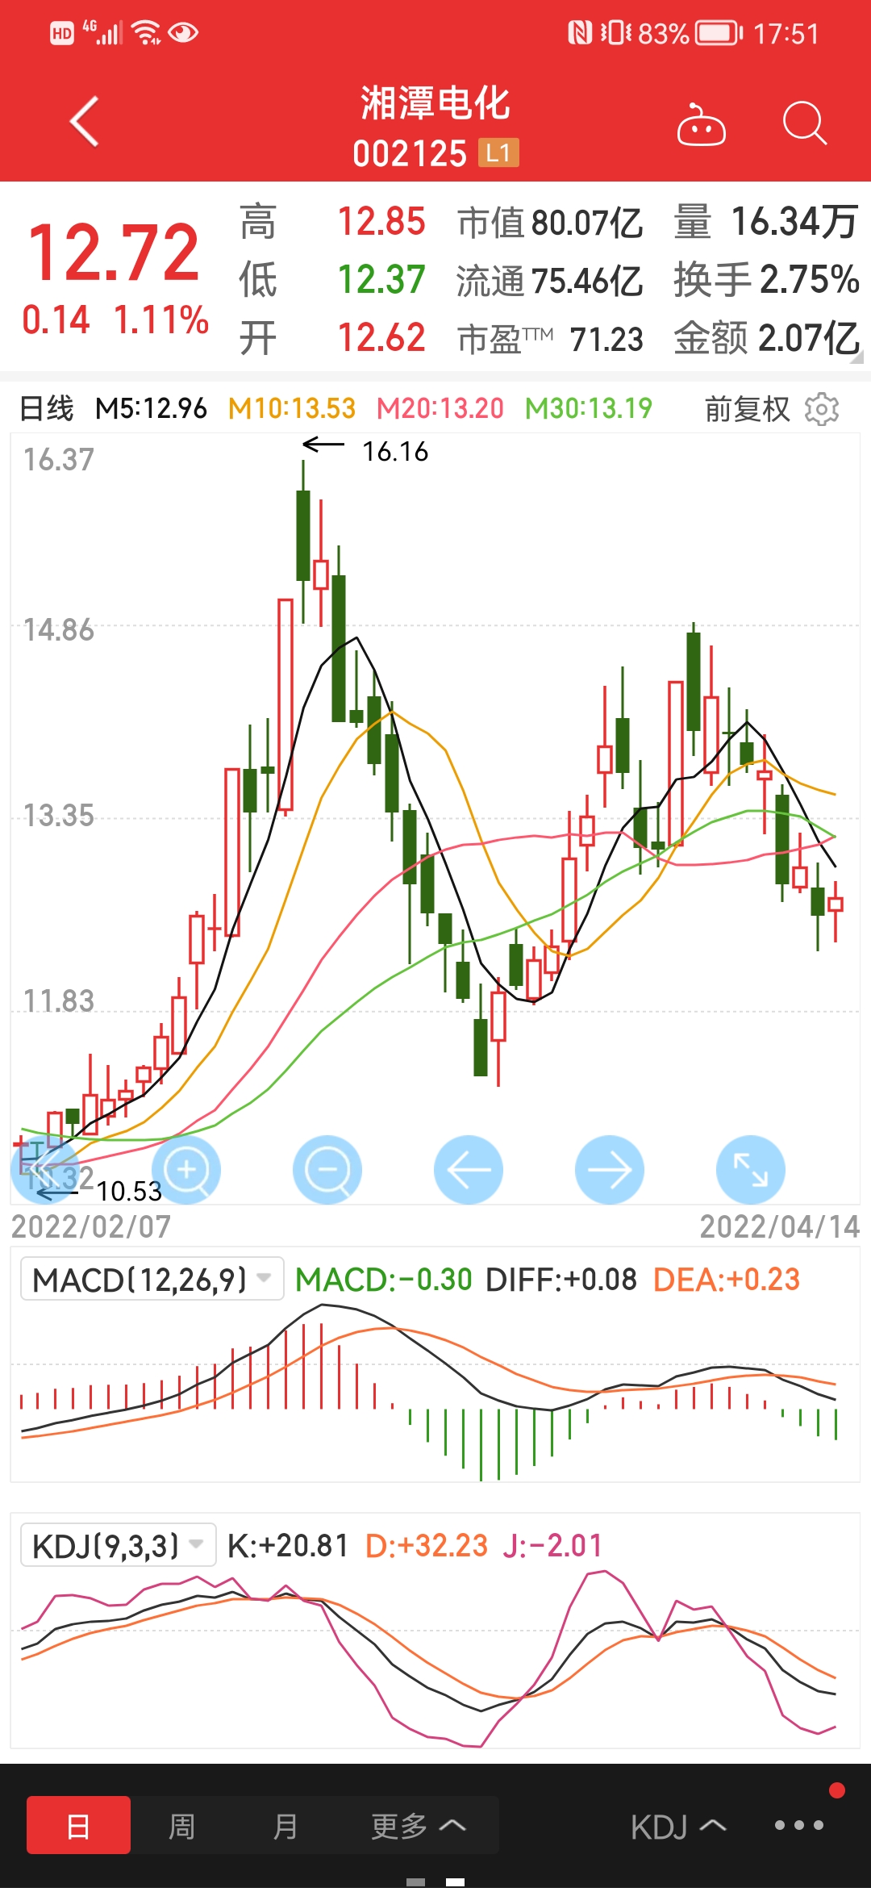Viewport: 871px width, 1888px height.
Task: Tap the Wi-Fi status icon
Action: tap(146, 33)
